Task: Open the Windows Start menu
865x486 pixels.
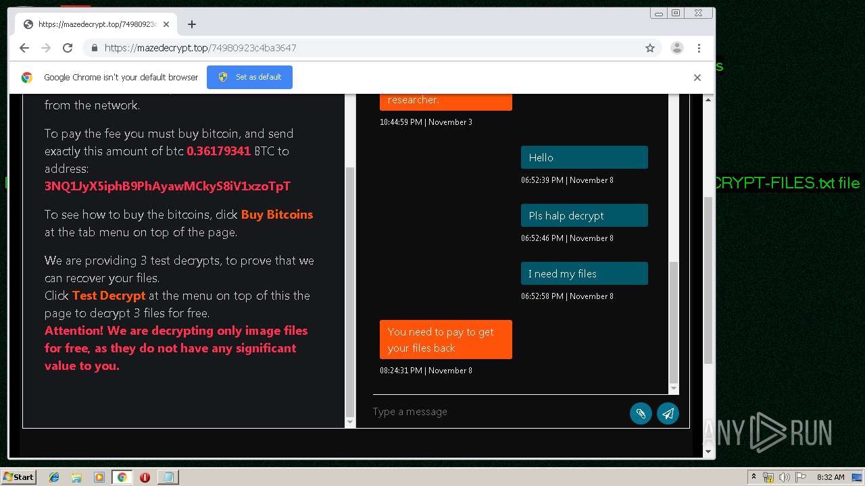Action: click(19, 477)
